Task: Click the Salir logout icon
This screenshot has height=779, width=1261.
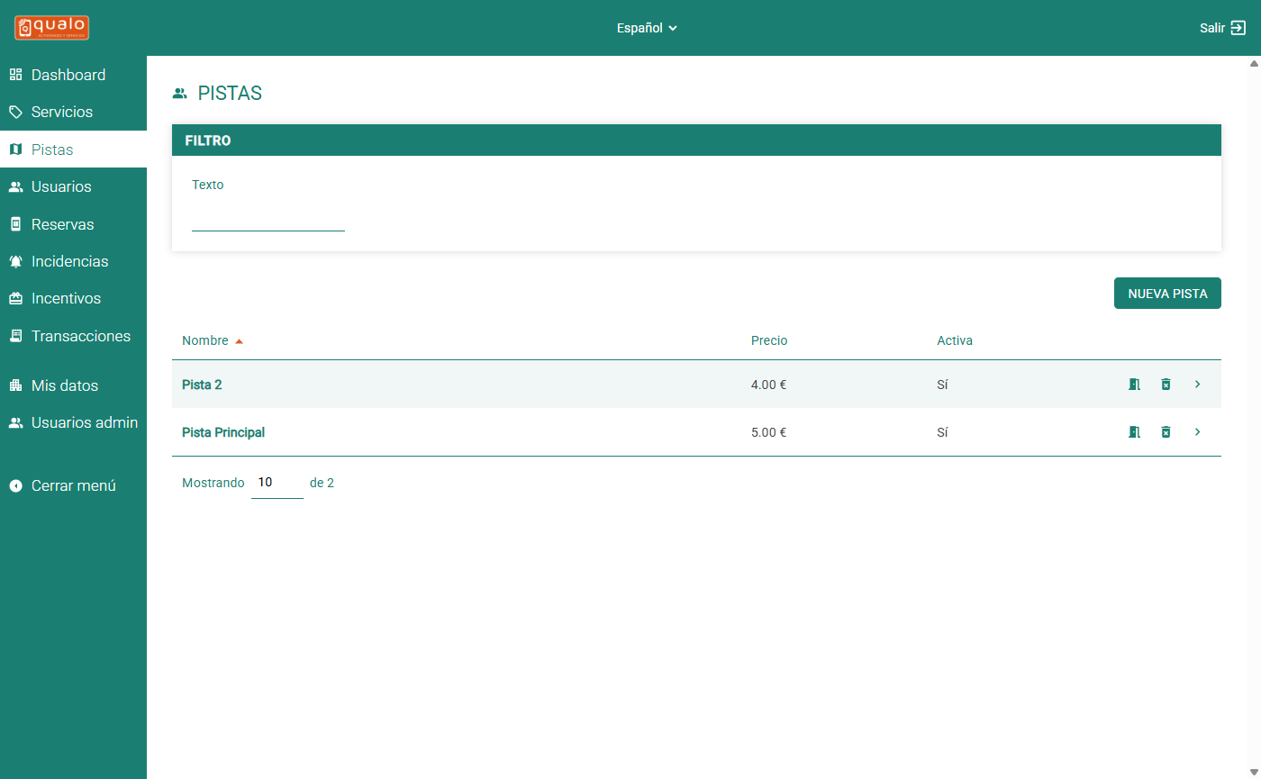Action: click(x=1238, y=28)
